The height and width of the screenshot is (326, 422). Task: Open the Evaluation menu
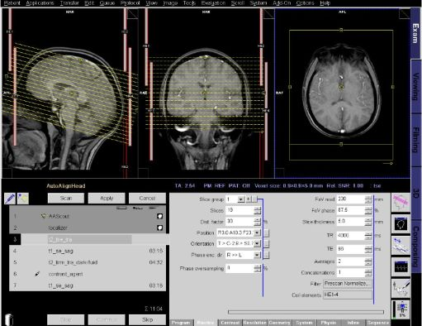(213, 3)
